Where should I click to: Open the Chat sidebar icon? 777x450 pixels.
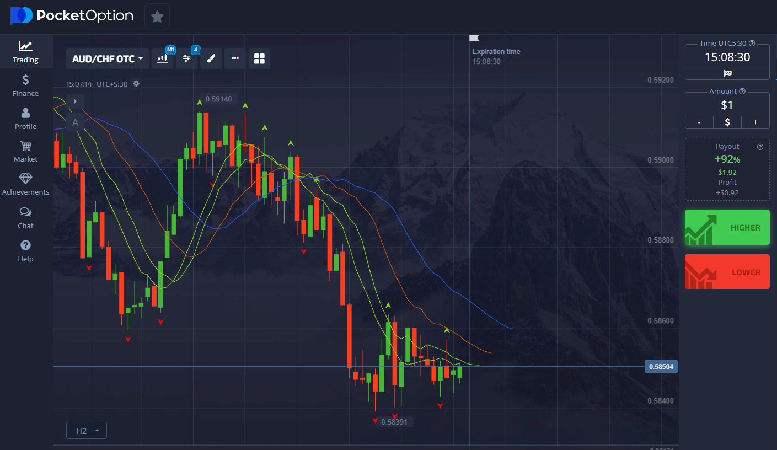[x=25, y=217]
